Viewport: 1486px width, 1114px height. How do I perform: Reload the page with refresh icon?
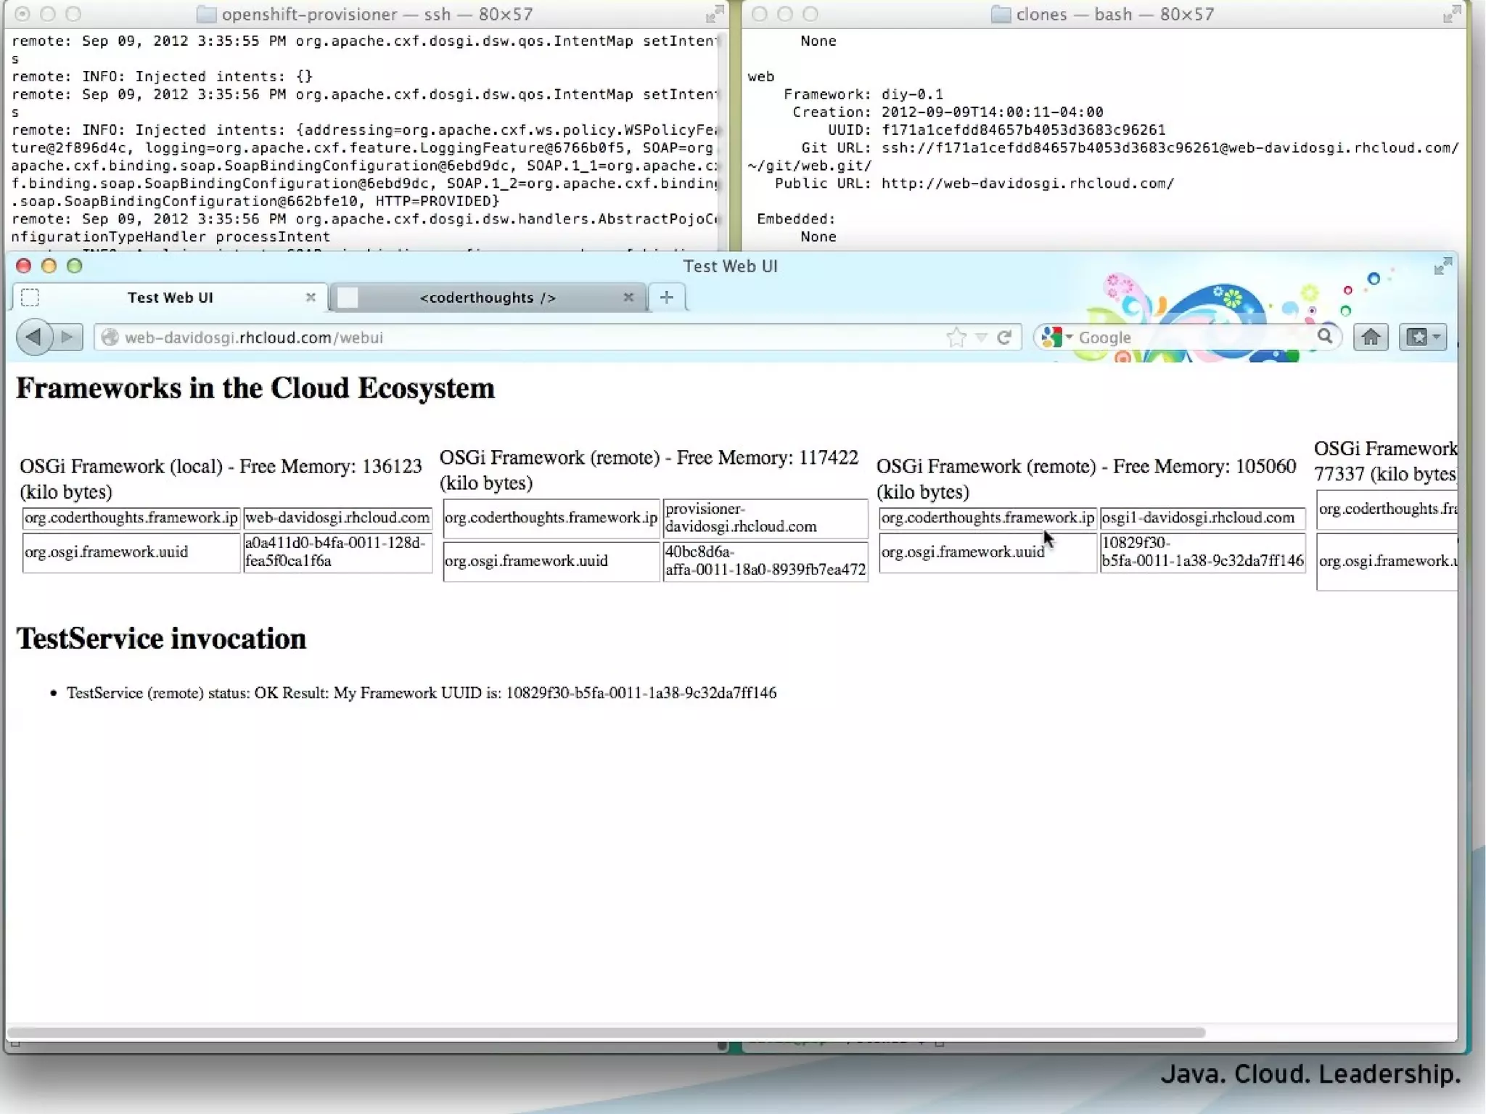tap(1004, 337)
